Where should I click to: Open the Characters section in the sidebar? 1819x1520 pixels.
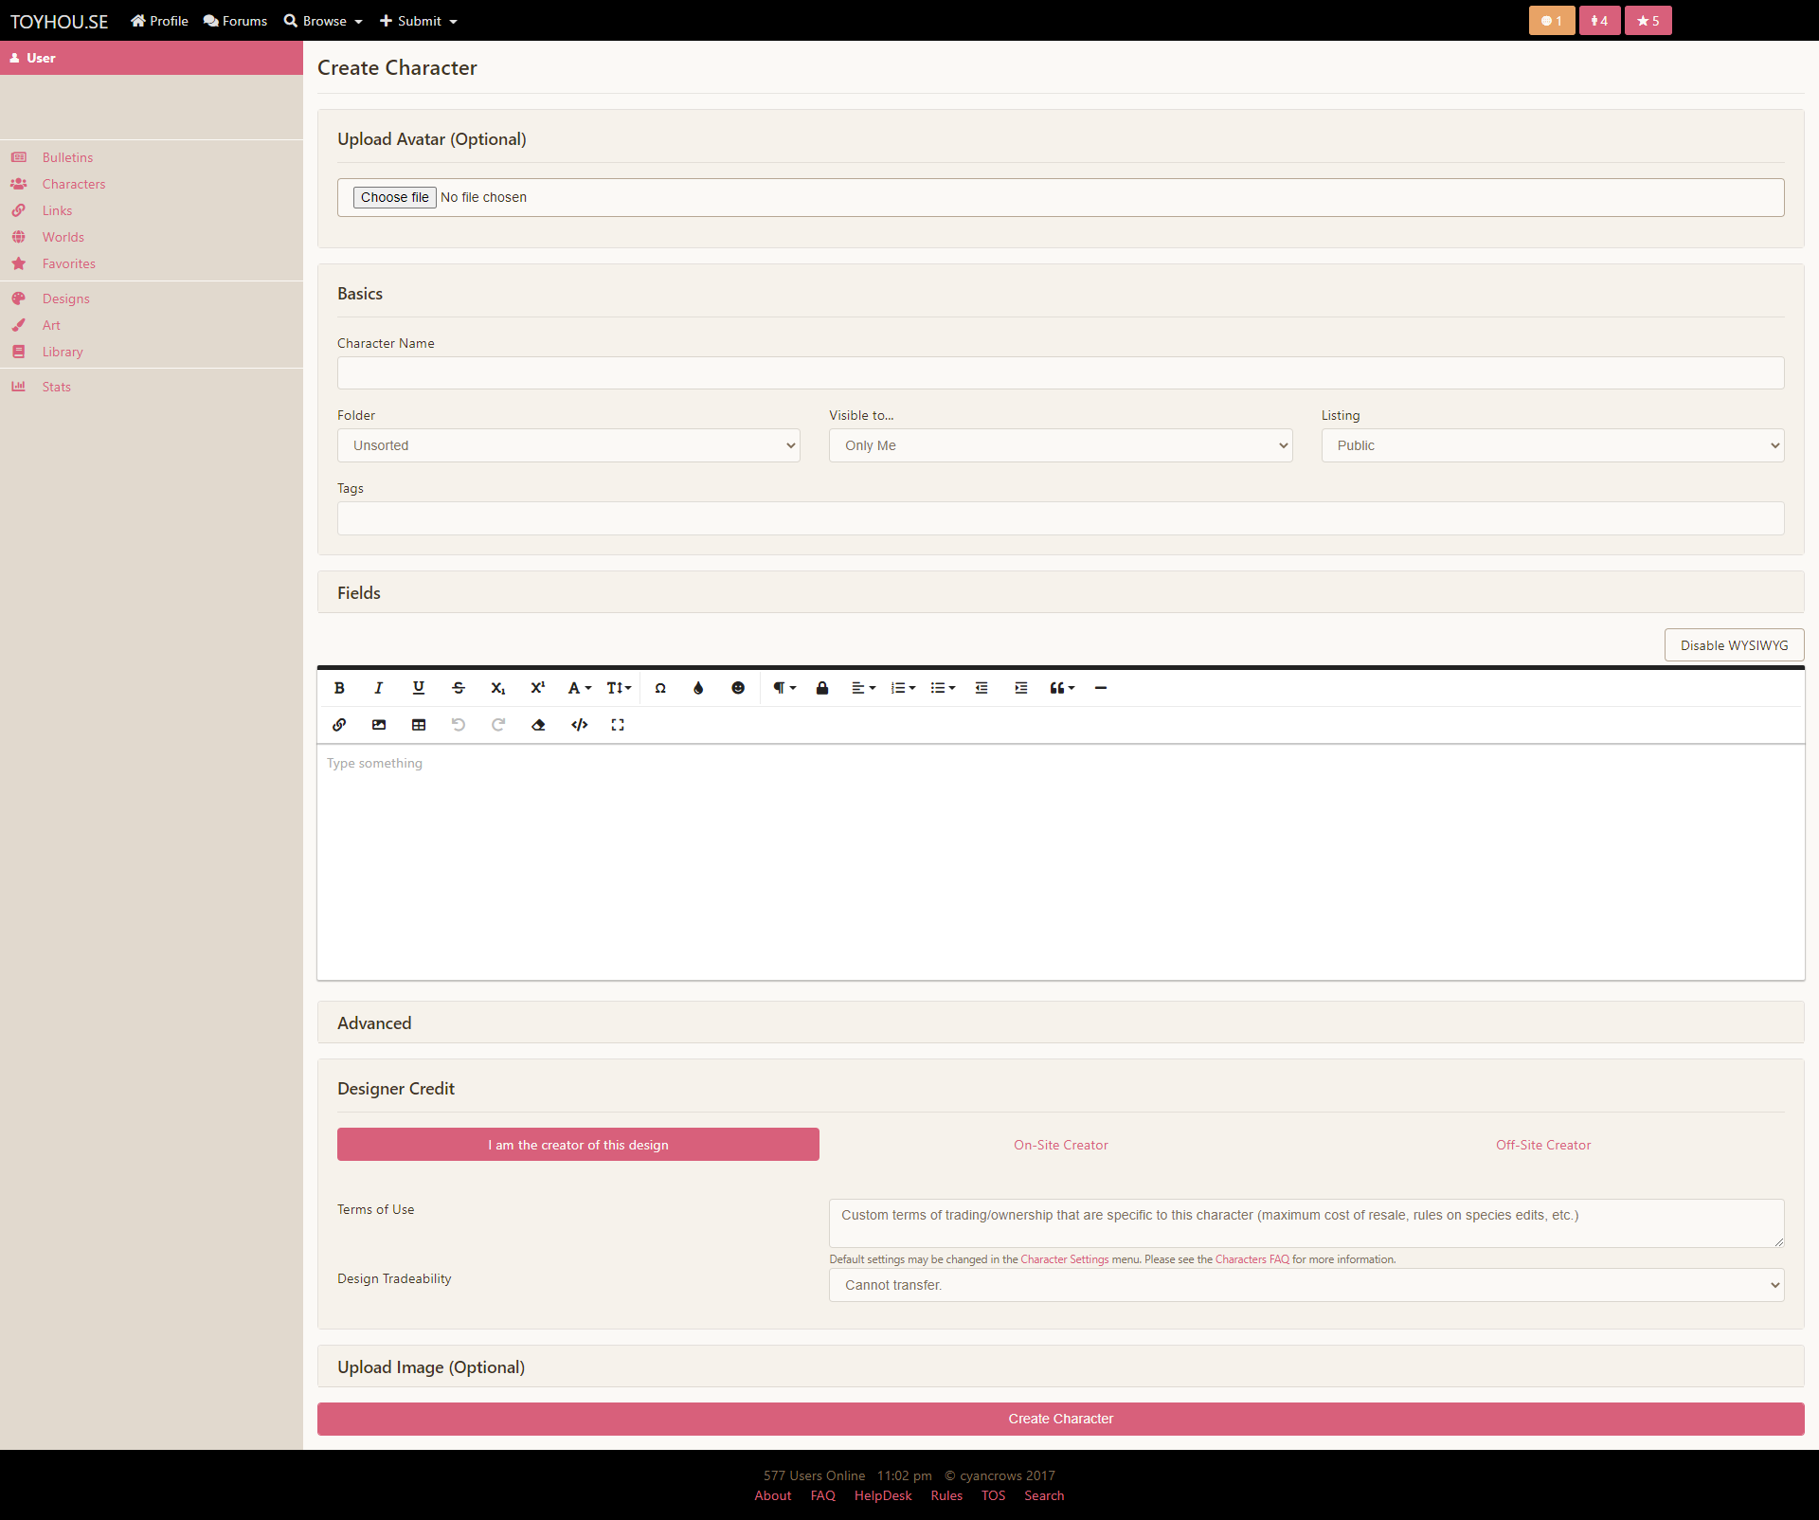pos(74,184)
